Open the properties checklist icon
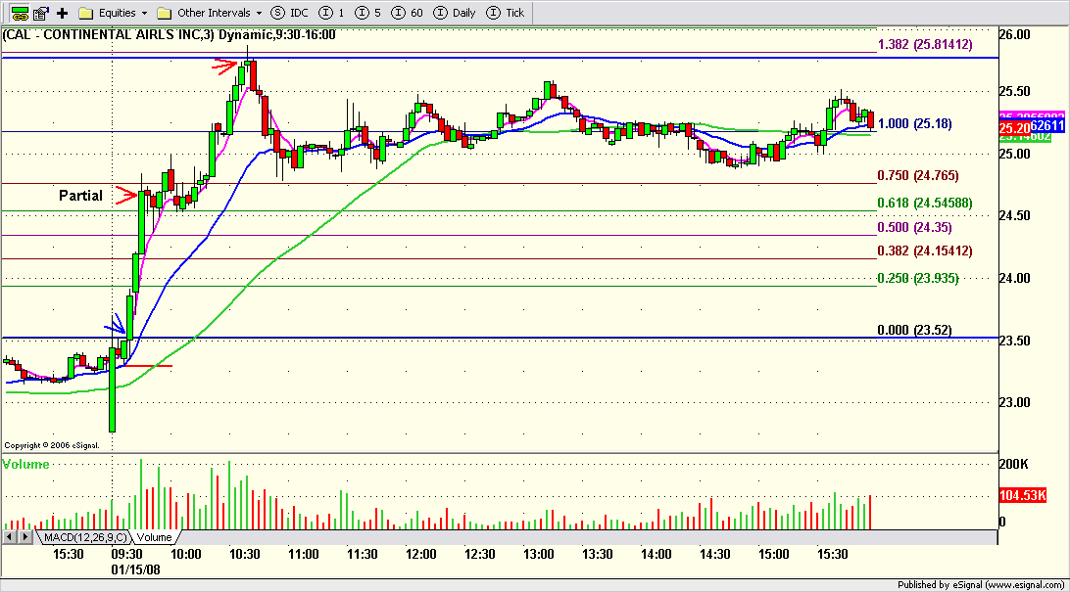Image resolution: width=1070 pixels, height=592 pixels. [41, 13]
